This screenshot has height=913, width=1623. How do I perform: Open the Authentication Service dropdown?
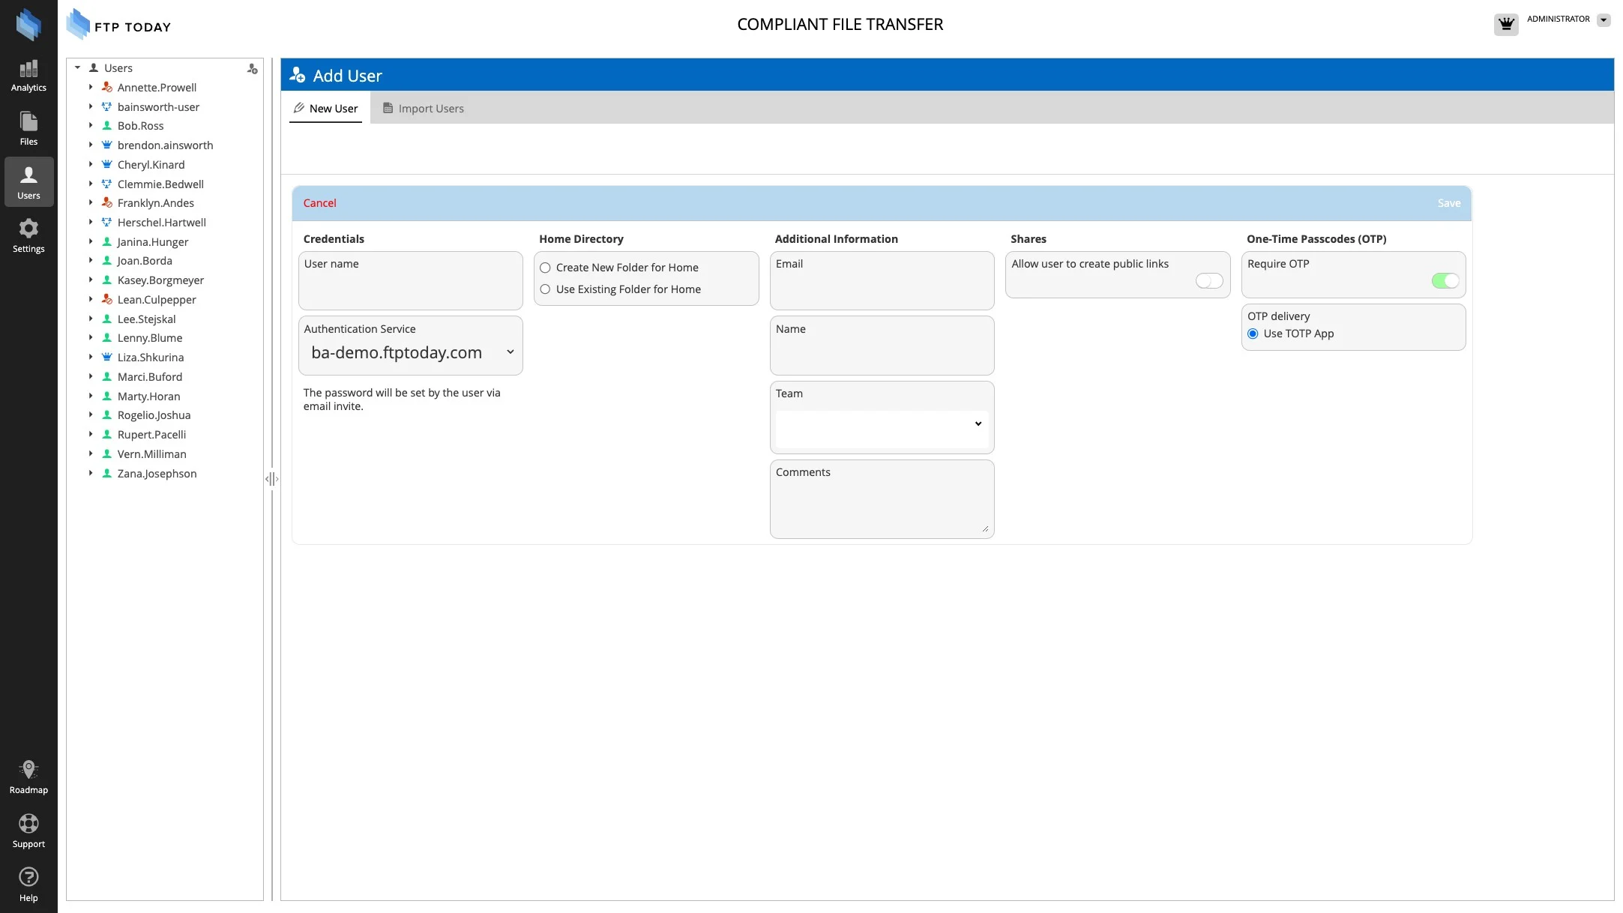point(411,353)
